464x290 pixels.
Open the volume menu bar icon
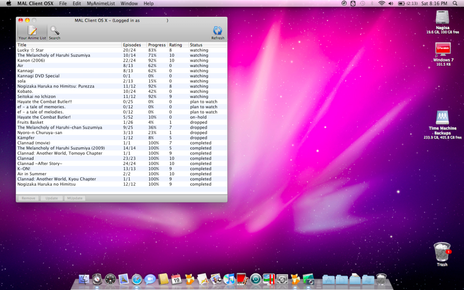point(391,4)
